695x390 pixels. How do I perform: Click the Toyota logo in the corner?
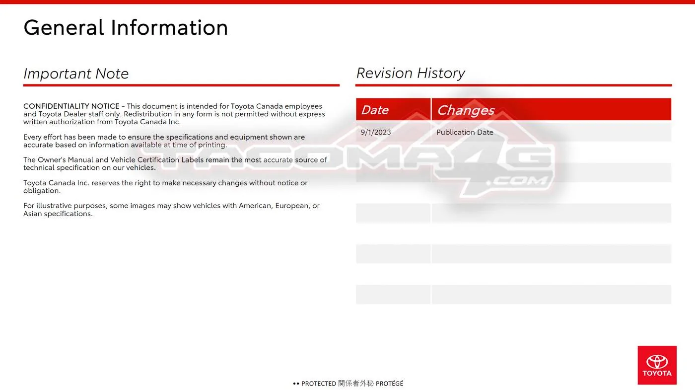[657, 365]
